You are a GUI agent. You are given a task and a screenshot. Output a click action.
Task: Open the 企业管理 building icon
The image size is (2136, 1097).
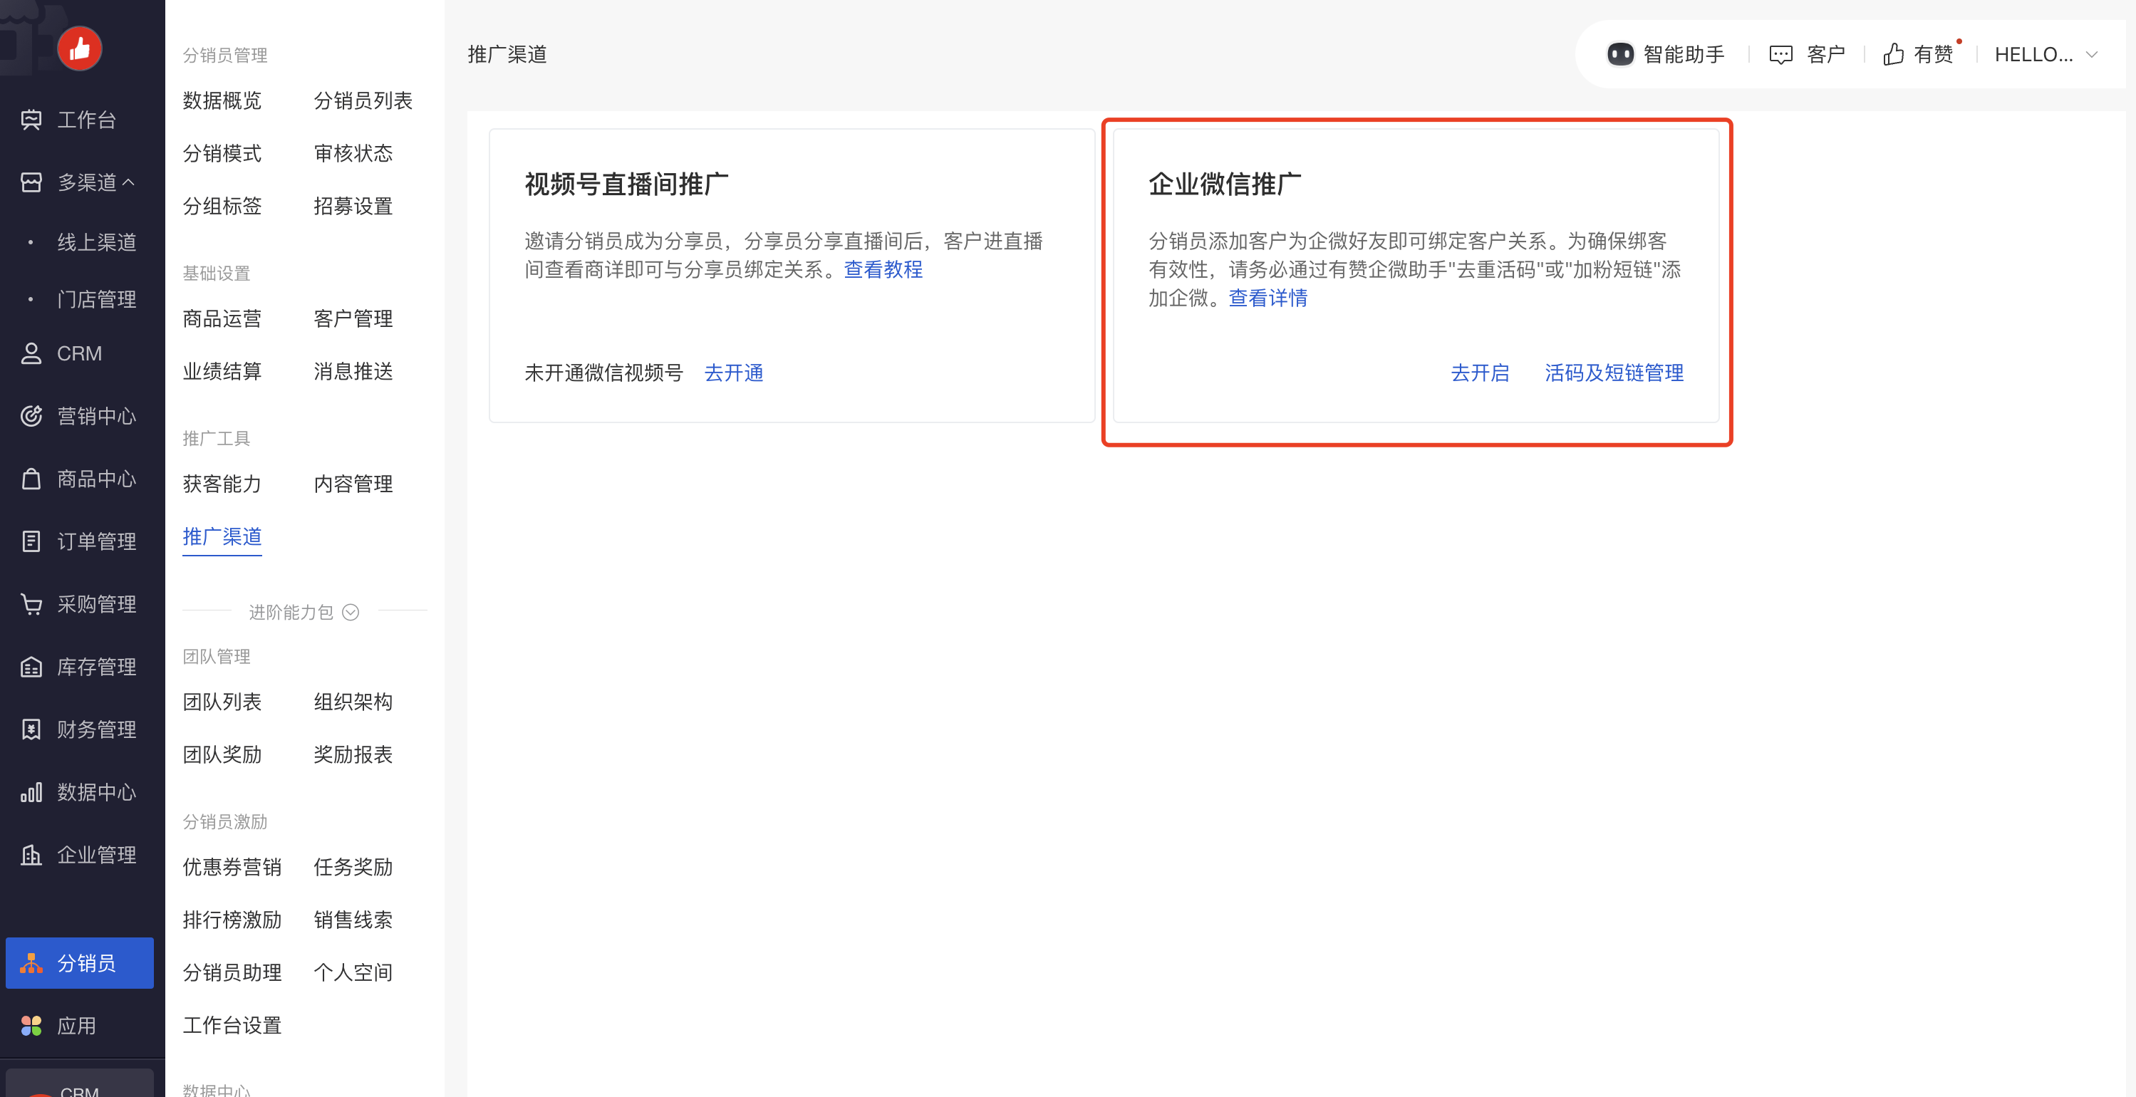tap(31, 855)
